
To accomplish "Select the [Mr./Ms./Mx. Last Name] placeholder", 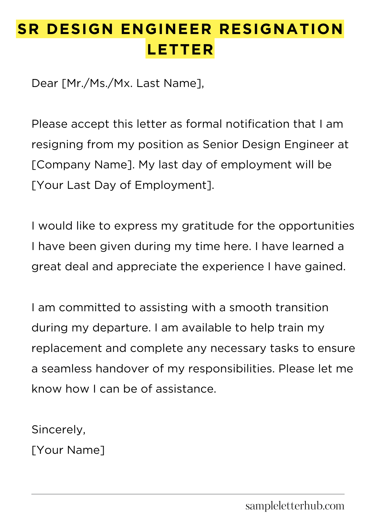I will [133, 84].
